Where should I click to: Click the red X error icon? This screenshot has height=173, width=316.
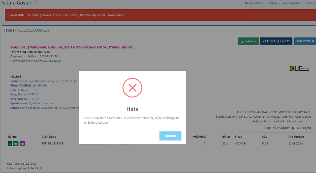132,87
